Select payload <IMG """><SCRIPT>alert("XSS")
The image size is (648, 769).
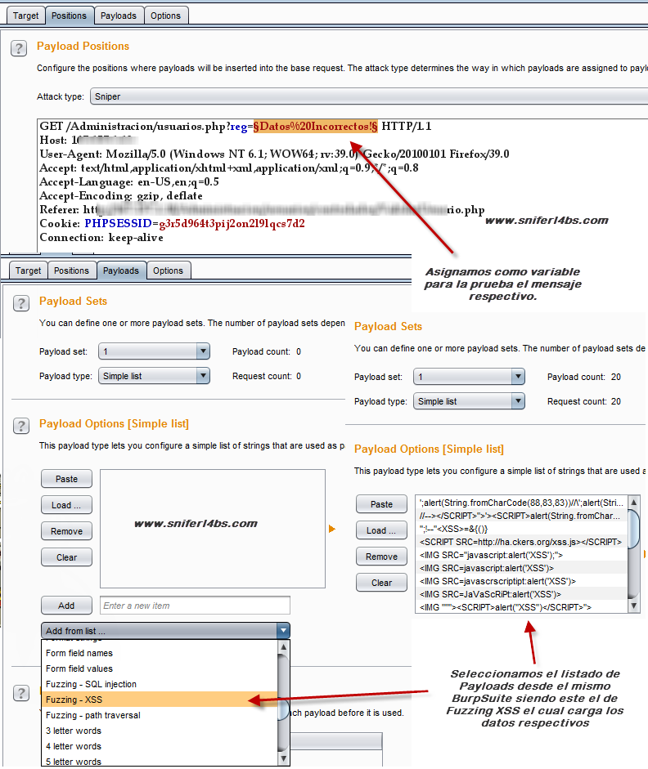pyautogui.click(x=521, y=607)
